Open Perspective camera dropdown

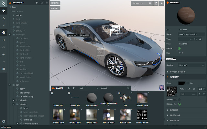(x=142, y=3)
